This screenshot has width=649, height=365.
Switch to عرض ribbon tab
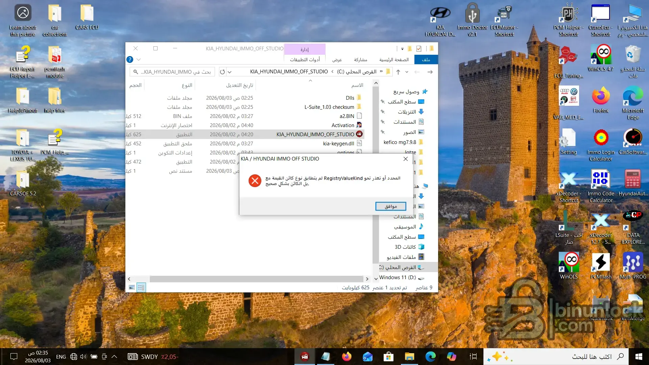click(x=337, y=59)
